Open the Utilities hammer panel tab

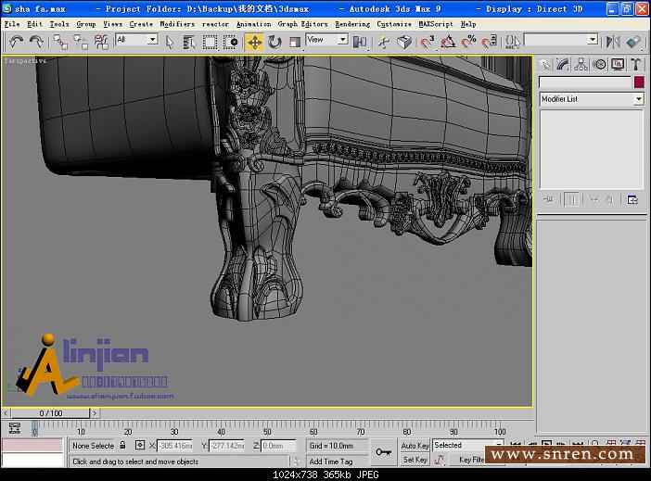636,64
